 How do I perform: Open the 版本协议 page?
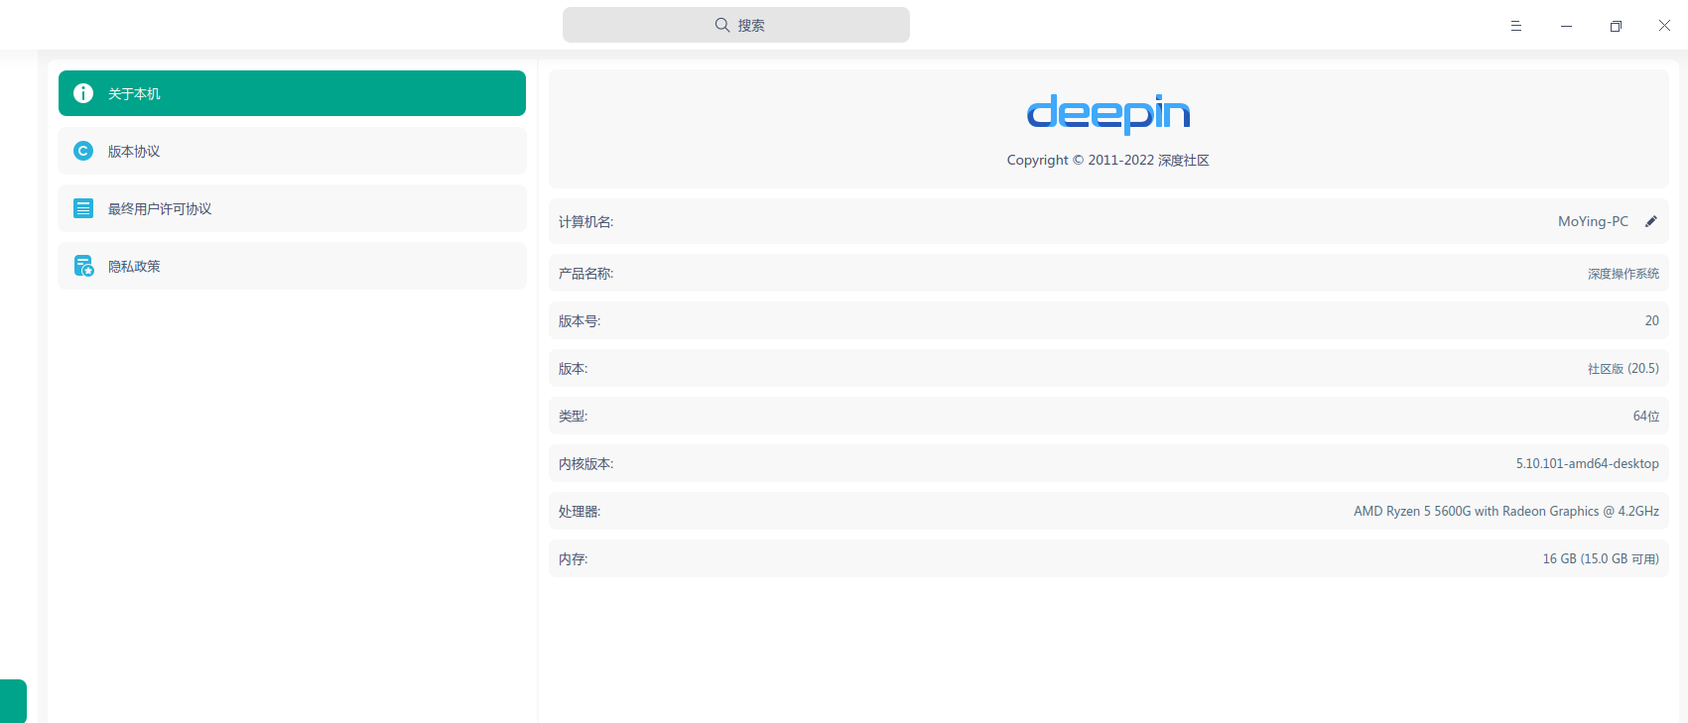tap(292, 151)
